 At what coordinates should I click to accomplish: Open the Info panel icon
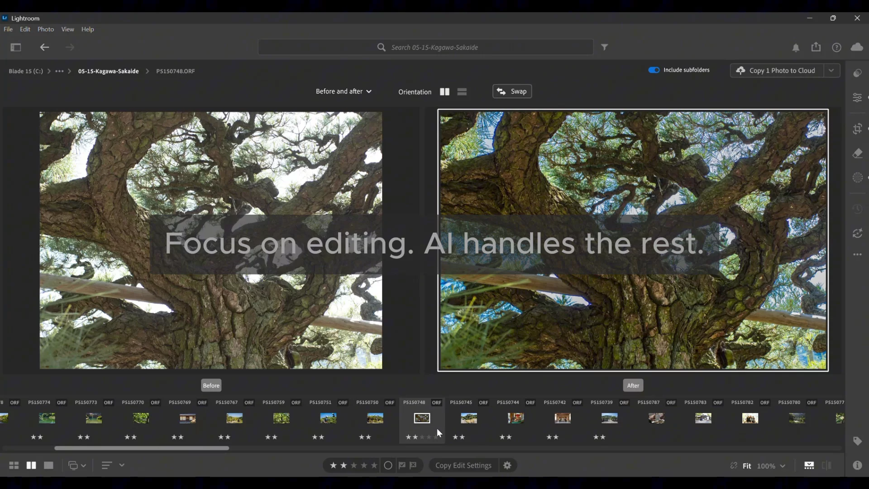coord(857,465)
